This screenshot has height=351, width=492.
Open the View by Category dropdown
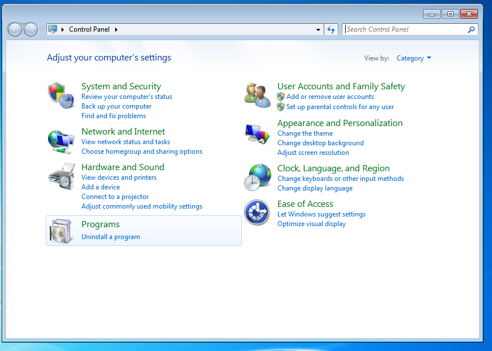[413, 58]
